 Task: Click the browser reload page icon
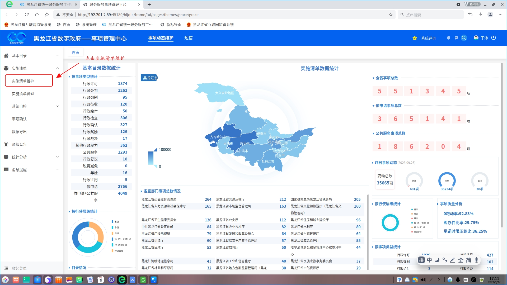pos(27,15)
